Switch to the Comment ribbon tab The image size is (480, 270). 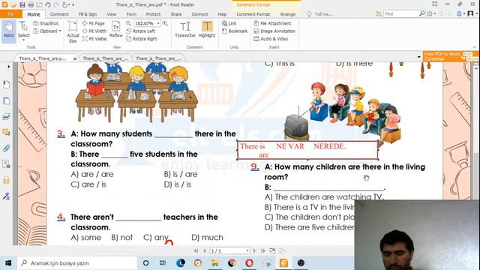pyautogui.click(x=59, y=14)
